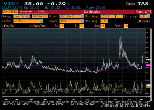Click the Page 1/42 indicator

(x=144, y=12)
